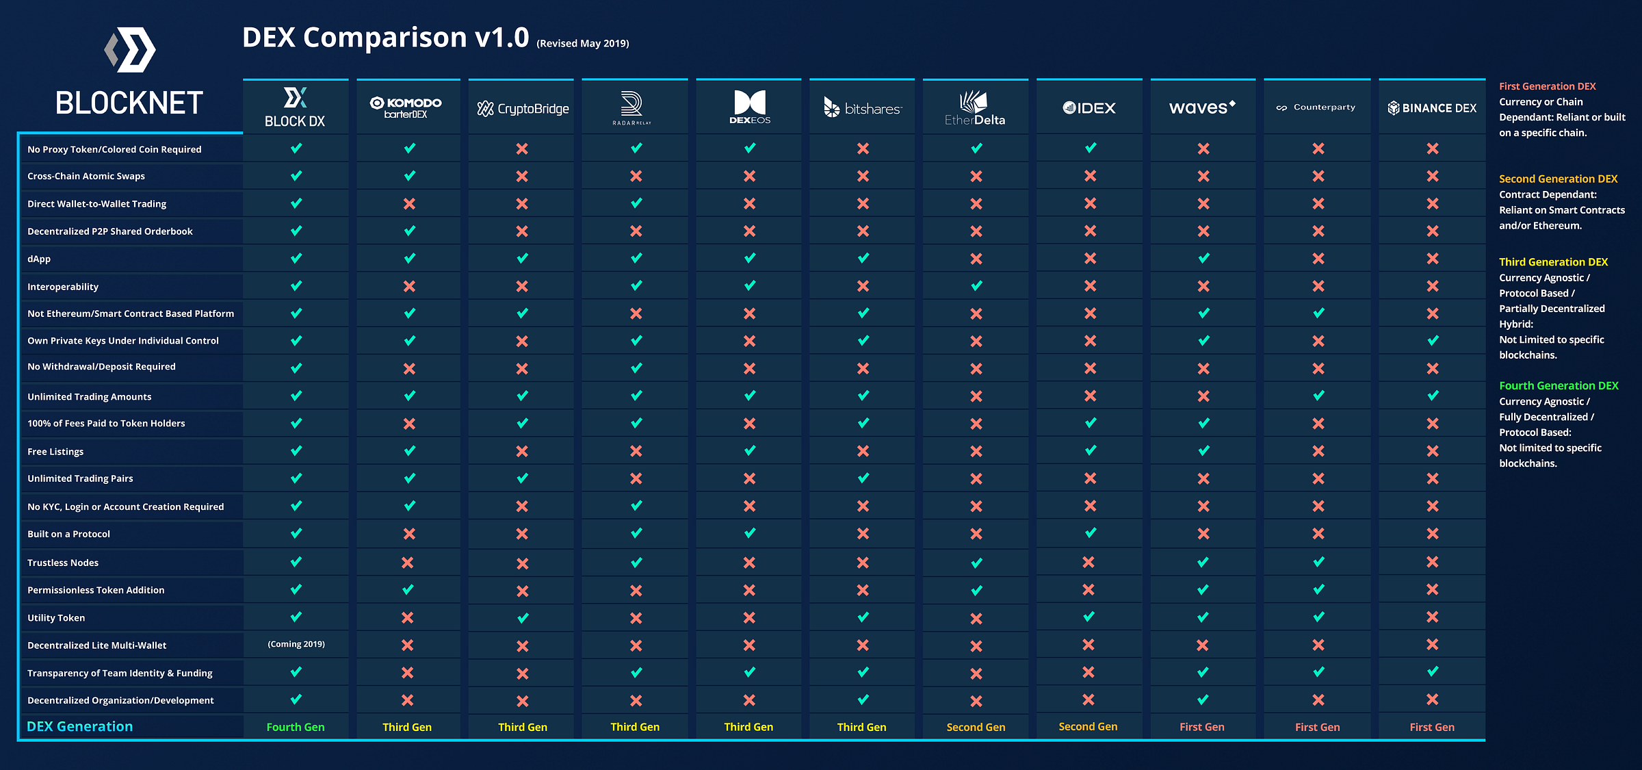Click Third Gen label under bitshares
Image resolution: width=1642 pixels, height=770 pixels.
862,727
